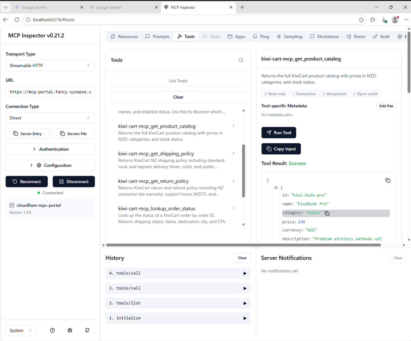This screenshot has width=411, height=341.
Task: Open the help icon in the sidebar footer
Action: 52,330
